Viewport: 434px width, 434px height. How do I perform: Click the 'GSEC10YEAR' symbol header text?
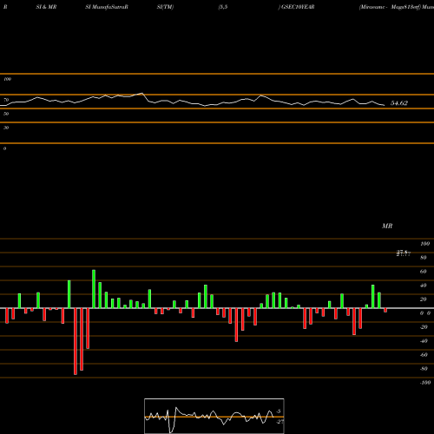(x=298, y=7)
